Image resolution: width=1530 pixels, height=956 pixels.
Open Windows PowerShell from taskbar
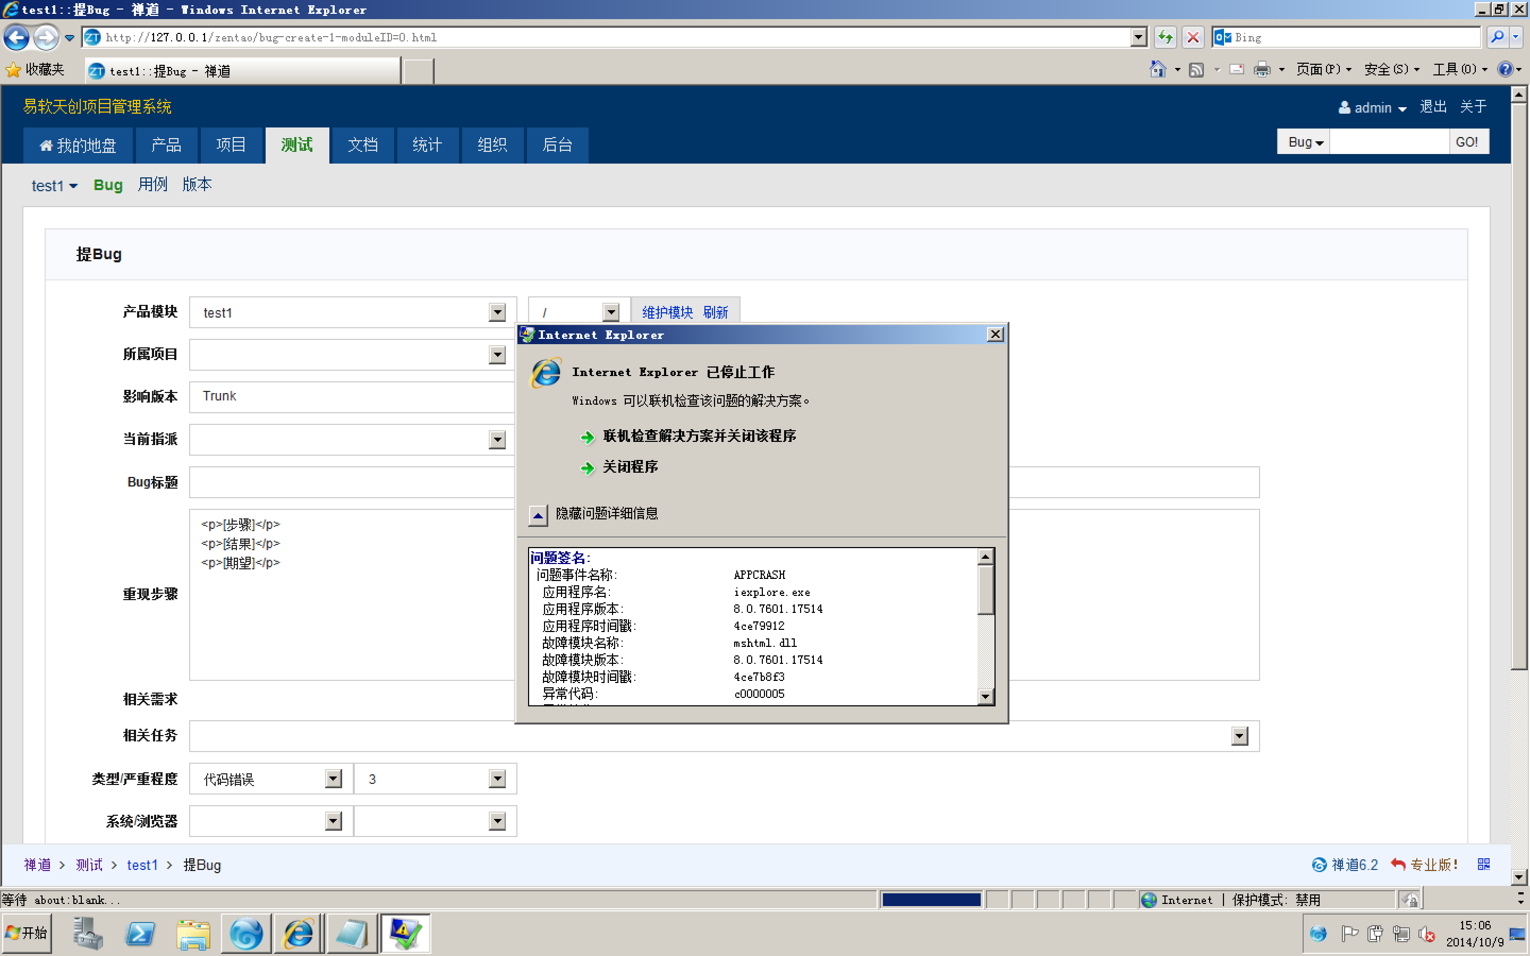[x=140, y=933]
